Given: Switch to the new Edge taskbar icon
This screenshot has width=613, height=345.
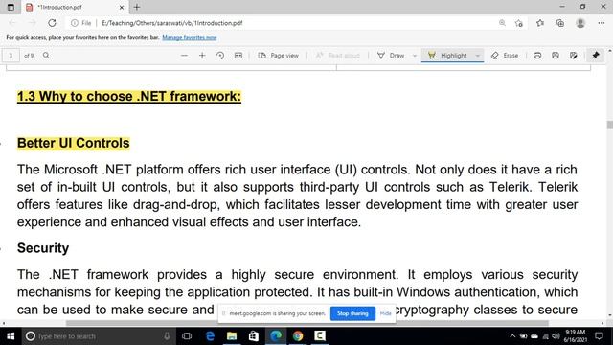Looking at the screenshot, I should tap(276, 336).
